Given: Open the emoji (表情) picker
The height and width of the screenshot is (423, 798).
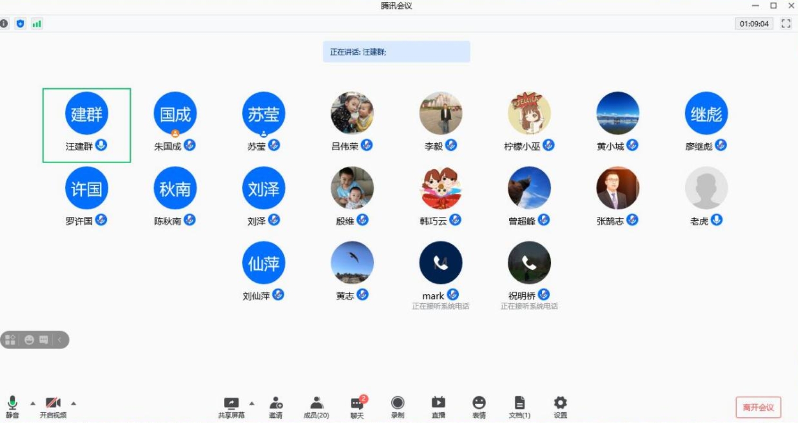Looking at the screenshot, I should [x=479, y=406].
